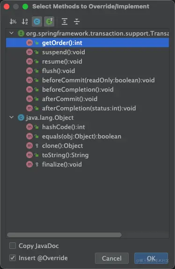Click the method icon next to clone():Object
Viewport: 175px width, 269px height.
tap(29, 145)
